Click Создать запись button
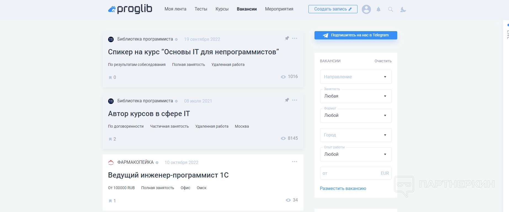This screenshot has height=212, width=509. coord(333,9)
